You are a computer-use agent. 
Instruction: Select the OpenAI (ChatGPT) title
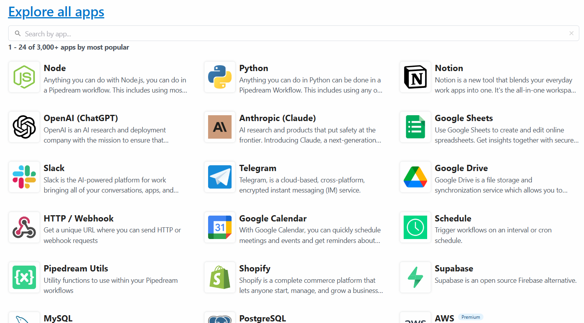pyautogui.click(x=81, y=118)
